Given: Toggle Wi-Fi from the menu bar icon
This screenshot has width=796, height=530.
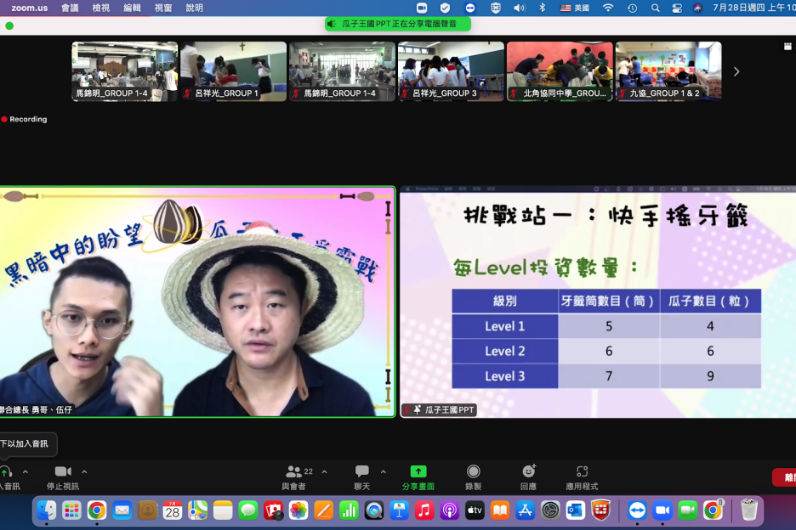Looking at the screenshot, I should click(608, 8).
